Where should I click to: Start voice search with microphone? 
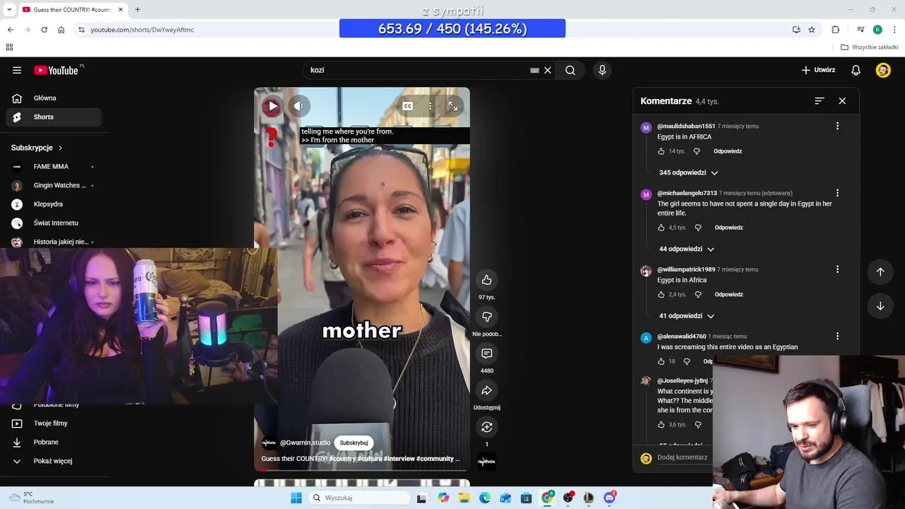point(602,70)
